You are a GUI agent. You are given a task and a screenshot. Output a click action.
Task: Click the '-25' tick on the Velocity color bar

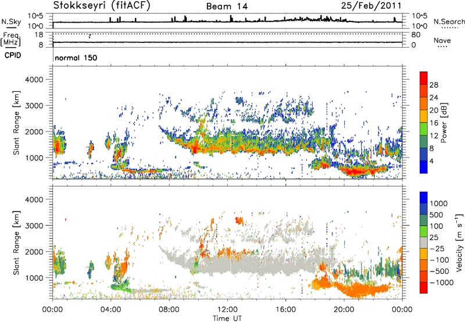coord(437,249)
